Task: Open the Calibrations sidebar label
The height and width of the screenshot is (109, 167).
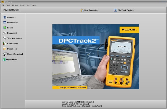Action: coord(13,44)
